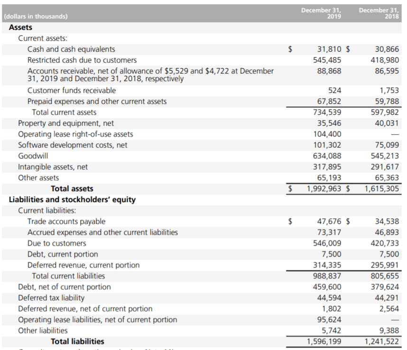Select long-term debt value 459,600
The width and height of the screenshot is (407, 350).
(x=327, y=287)
